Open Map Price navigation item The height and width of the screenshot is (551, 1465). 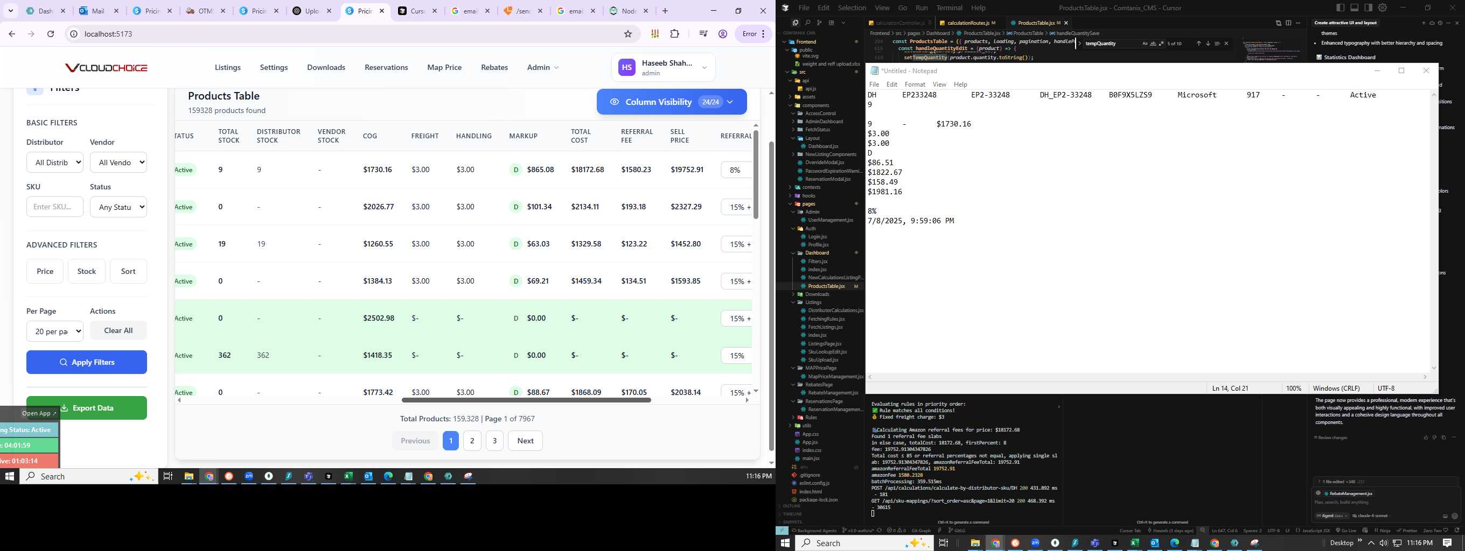coord(444,67)
